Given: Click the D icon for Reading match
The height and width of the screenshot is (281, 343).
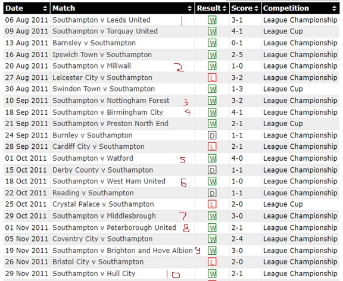Looking at the screenshot, I should 212,193.
